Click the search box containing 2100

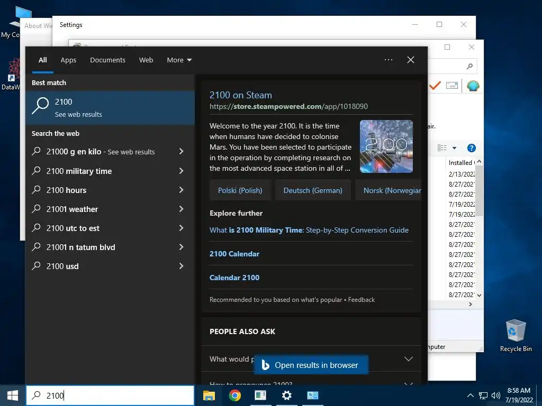pyautogui.click(x=110, y=395)
